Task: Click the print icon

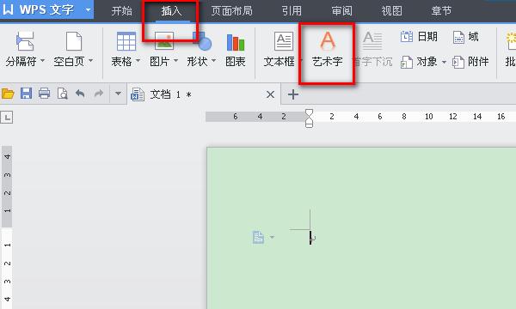Action: coord(44,94)
